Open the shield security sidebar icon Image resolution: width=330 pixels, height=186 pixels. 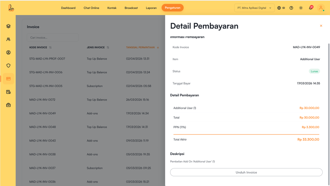pyautogui.click(x=8, y=66)
